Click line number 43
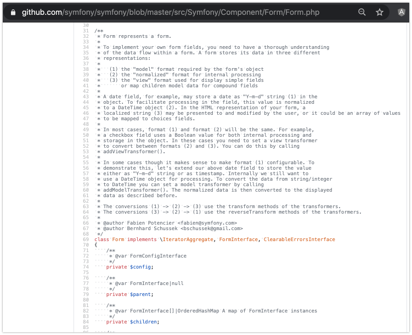412x335 pixels. [x=86, y=97]
